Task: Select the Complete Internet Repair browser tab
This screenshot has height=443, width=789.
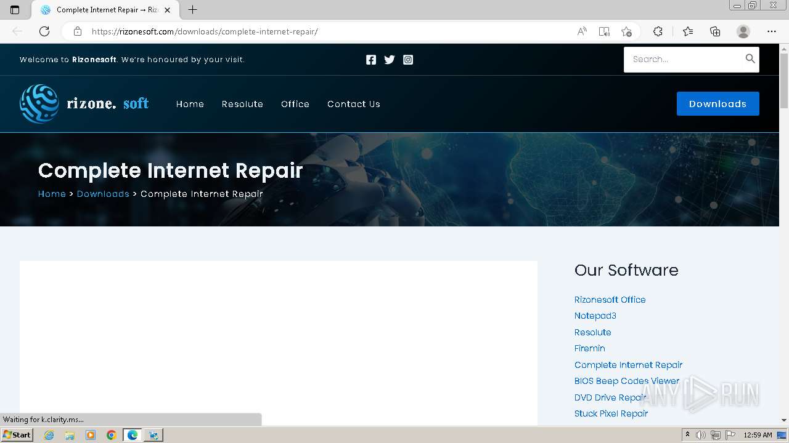Action: (x=104, y=10)
